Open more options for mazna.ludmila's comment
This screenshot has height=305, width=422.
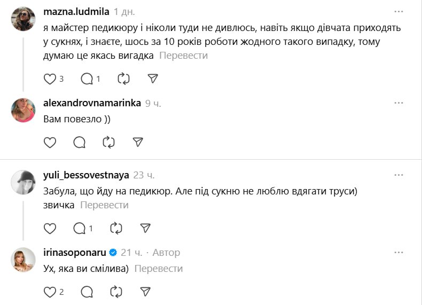pos(398,11)
